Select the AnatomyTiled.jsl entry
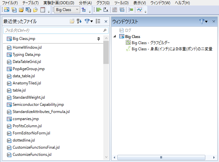Viewport: 219px width, 162px height. point(27,83)
